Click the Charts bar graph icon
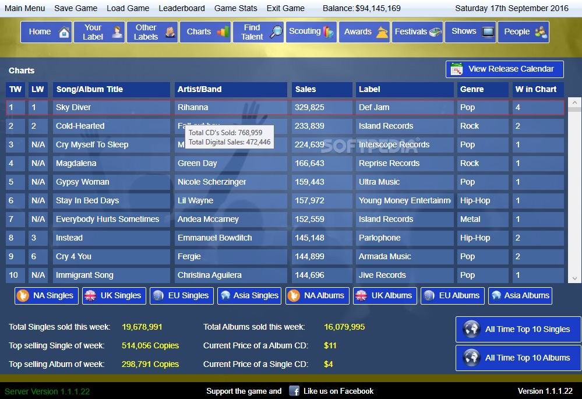The image size is (582, 399). coord(223,32)
